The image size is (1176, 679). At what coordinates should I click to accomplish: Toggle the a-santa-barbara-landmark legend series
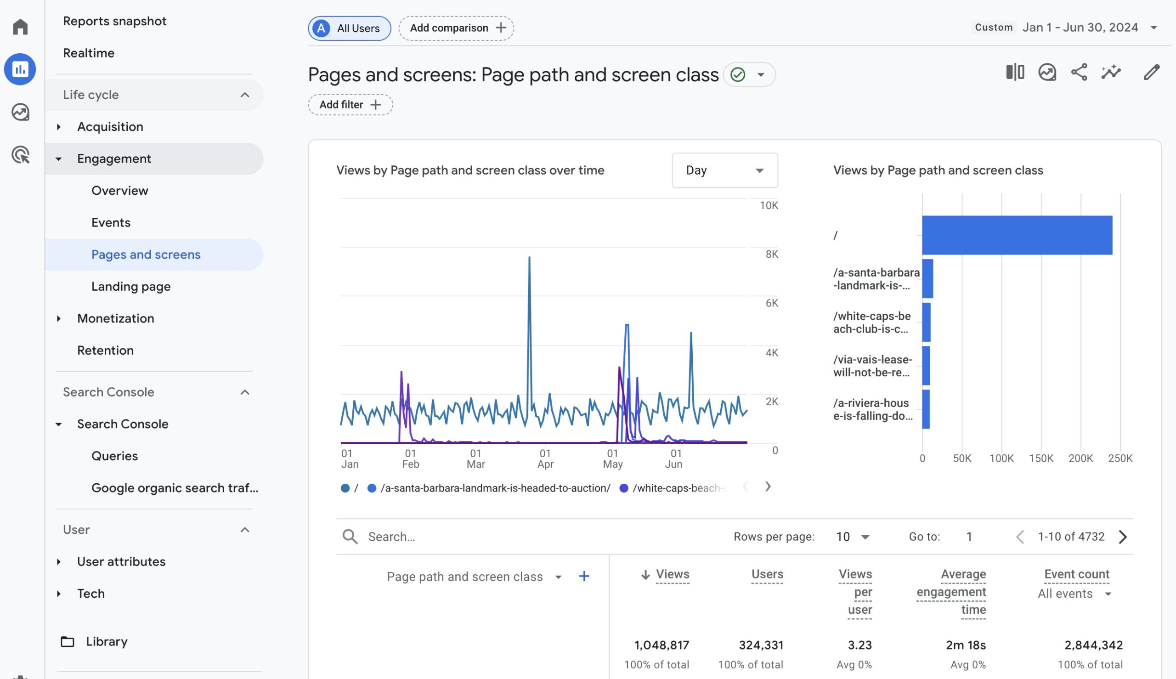(x=494, y=488)
